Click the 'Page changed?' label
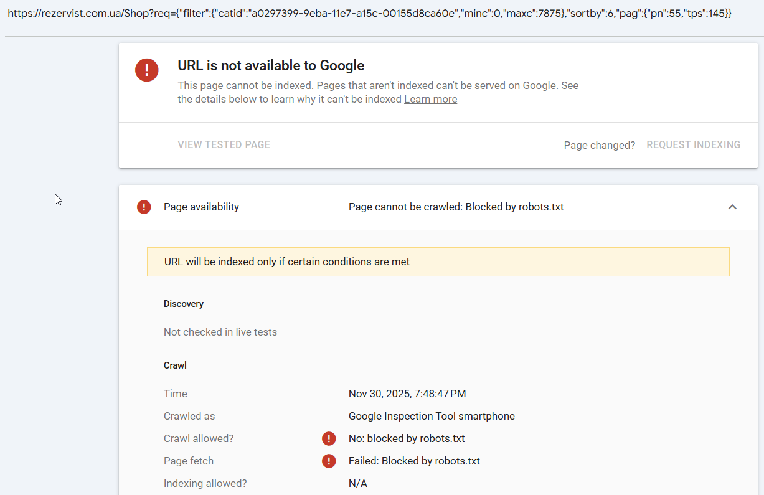 coord(599,145)
